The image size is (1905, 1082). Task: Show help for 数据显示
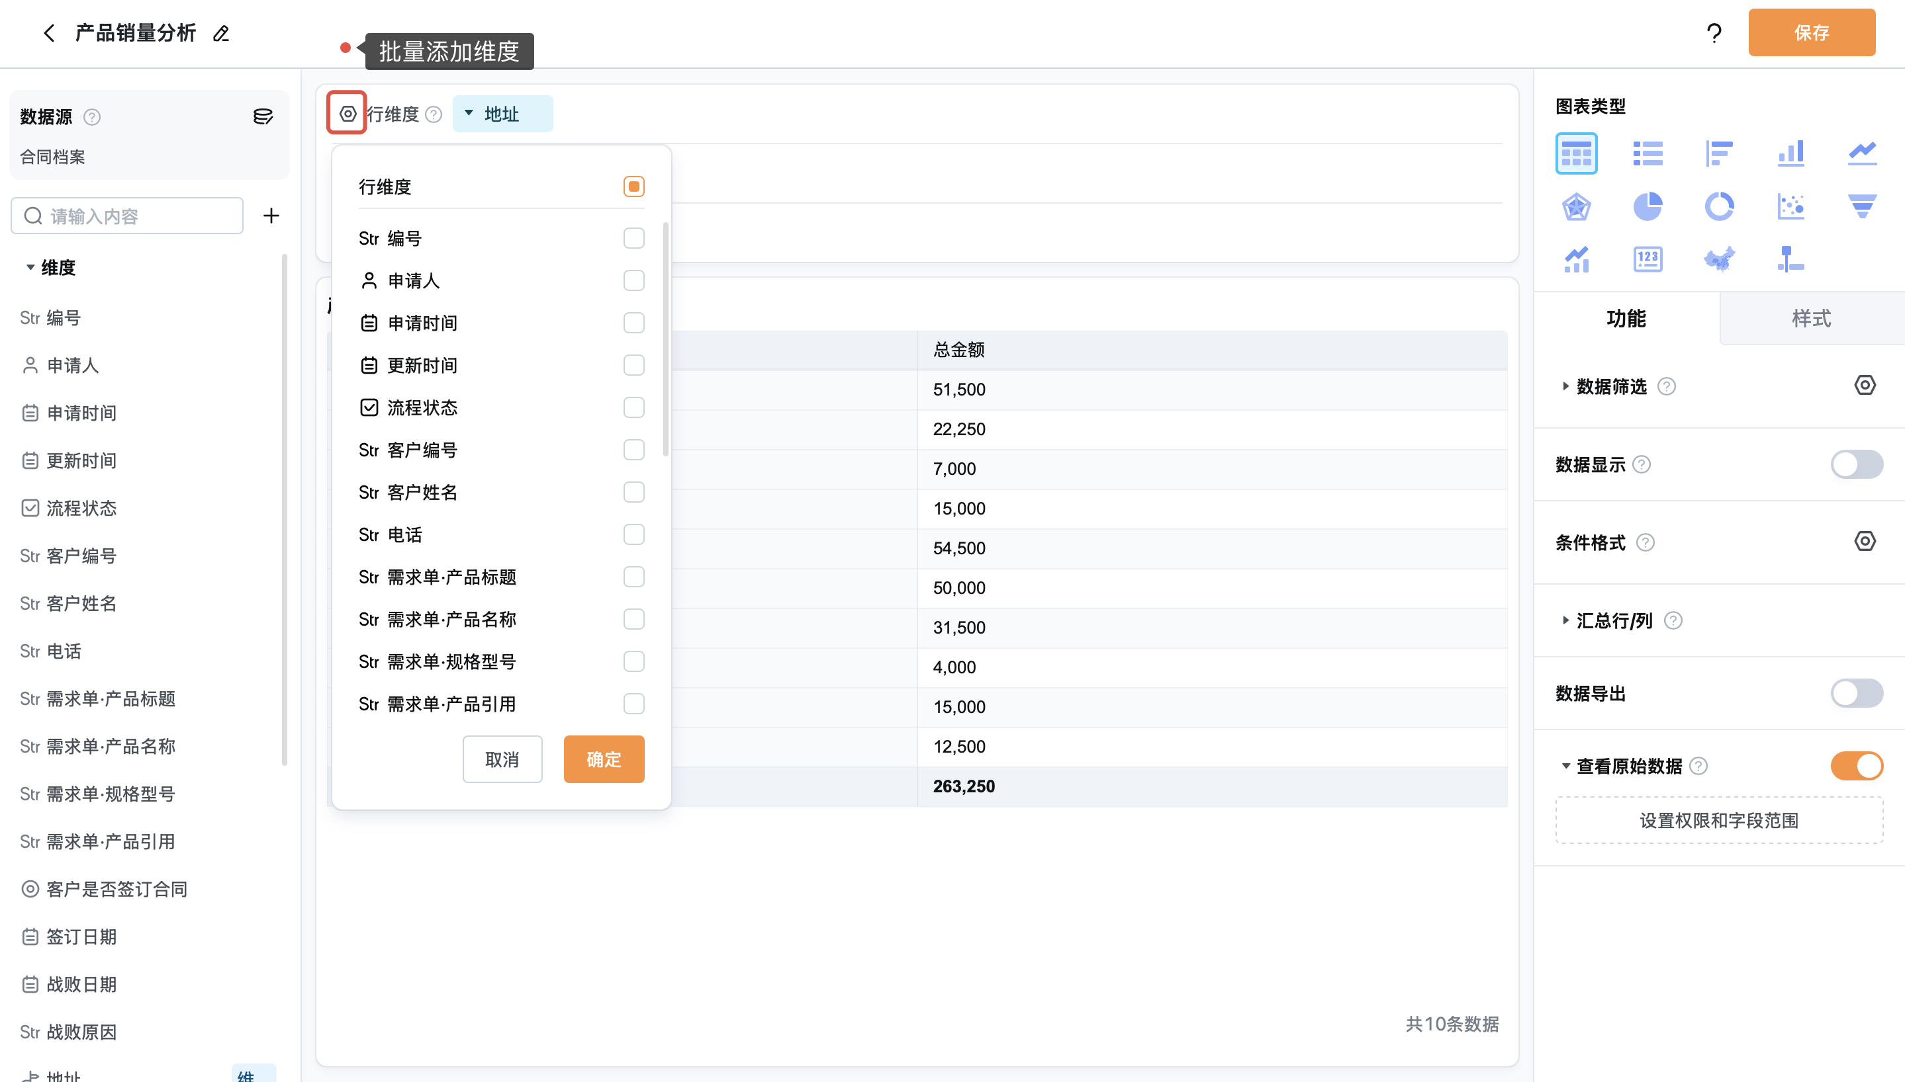[x=1641, y=464]
